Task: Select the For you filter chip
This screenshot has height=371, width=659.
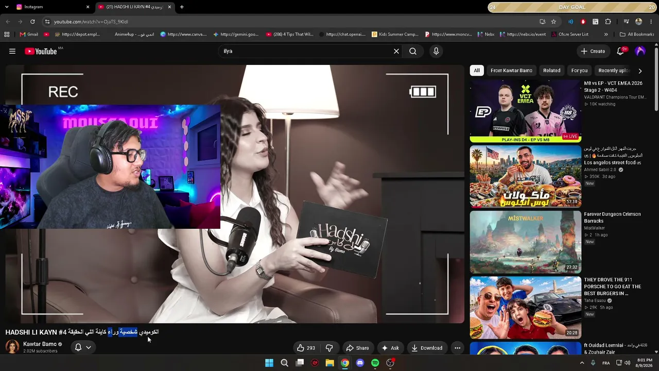Action: pos(579,71)
